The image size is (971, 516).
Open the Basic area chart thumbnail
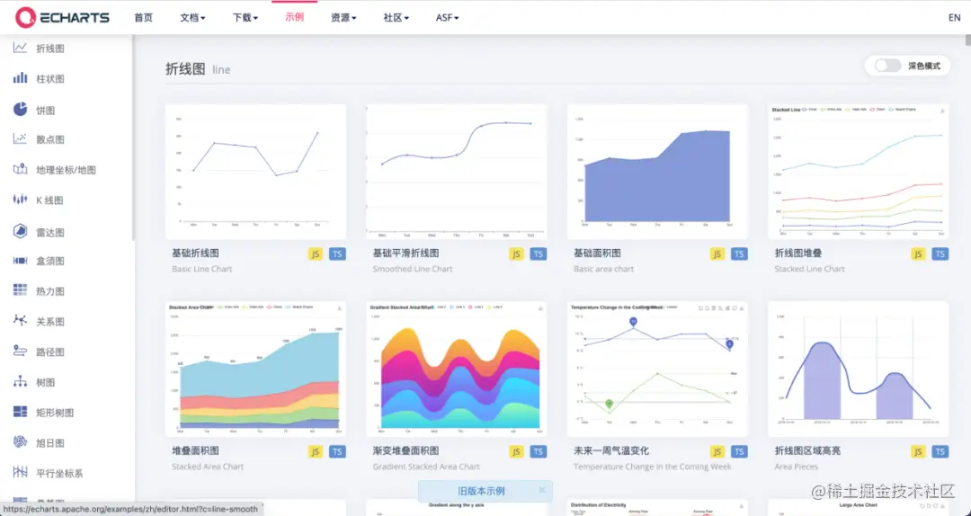click(657, 172)
